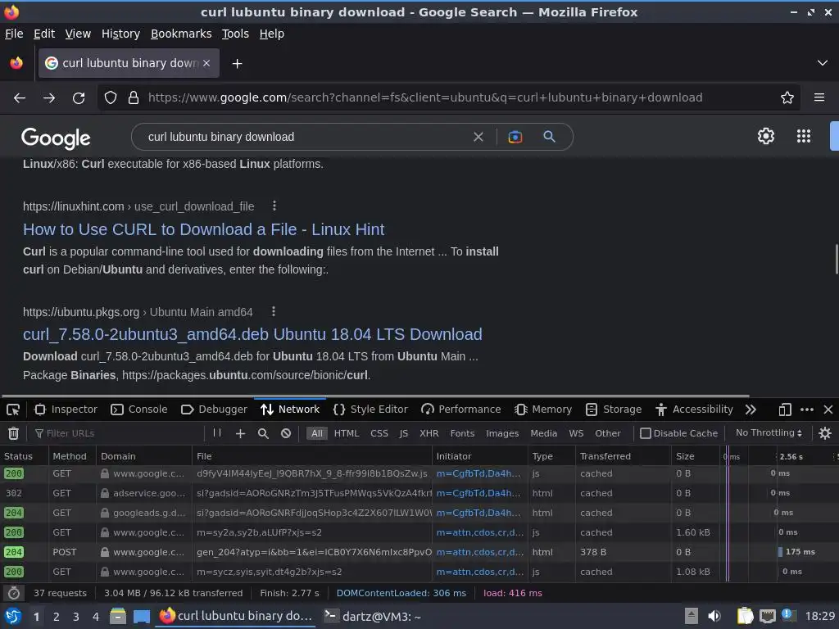Image resolution: width=839 pixels, height=629 pixels.
Task: Activate the element picker tool
Action: [x=13, y=410]
